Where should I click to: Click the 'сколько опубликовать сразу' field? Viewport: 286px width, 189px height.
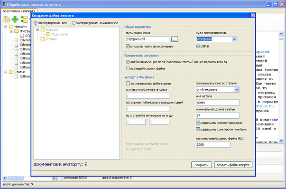148,95
